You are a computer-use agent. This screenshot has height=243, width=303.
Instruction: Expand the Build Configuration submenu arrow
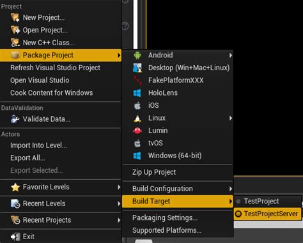coord(231,189)
